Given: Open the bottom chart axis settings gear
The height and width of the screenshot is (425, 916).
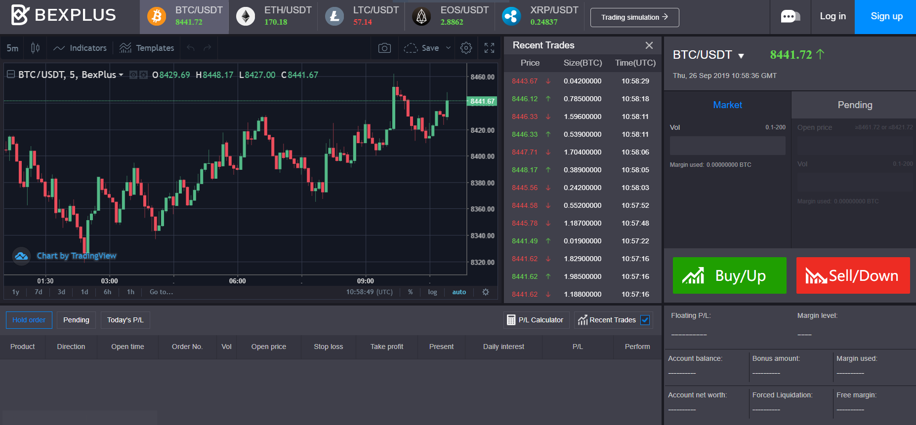Looking at the screenshot, I should [486, 292].
